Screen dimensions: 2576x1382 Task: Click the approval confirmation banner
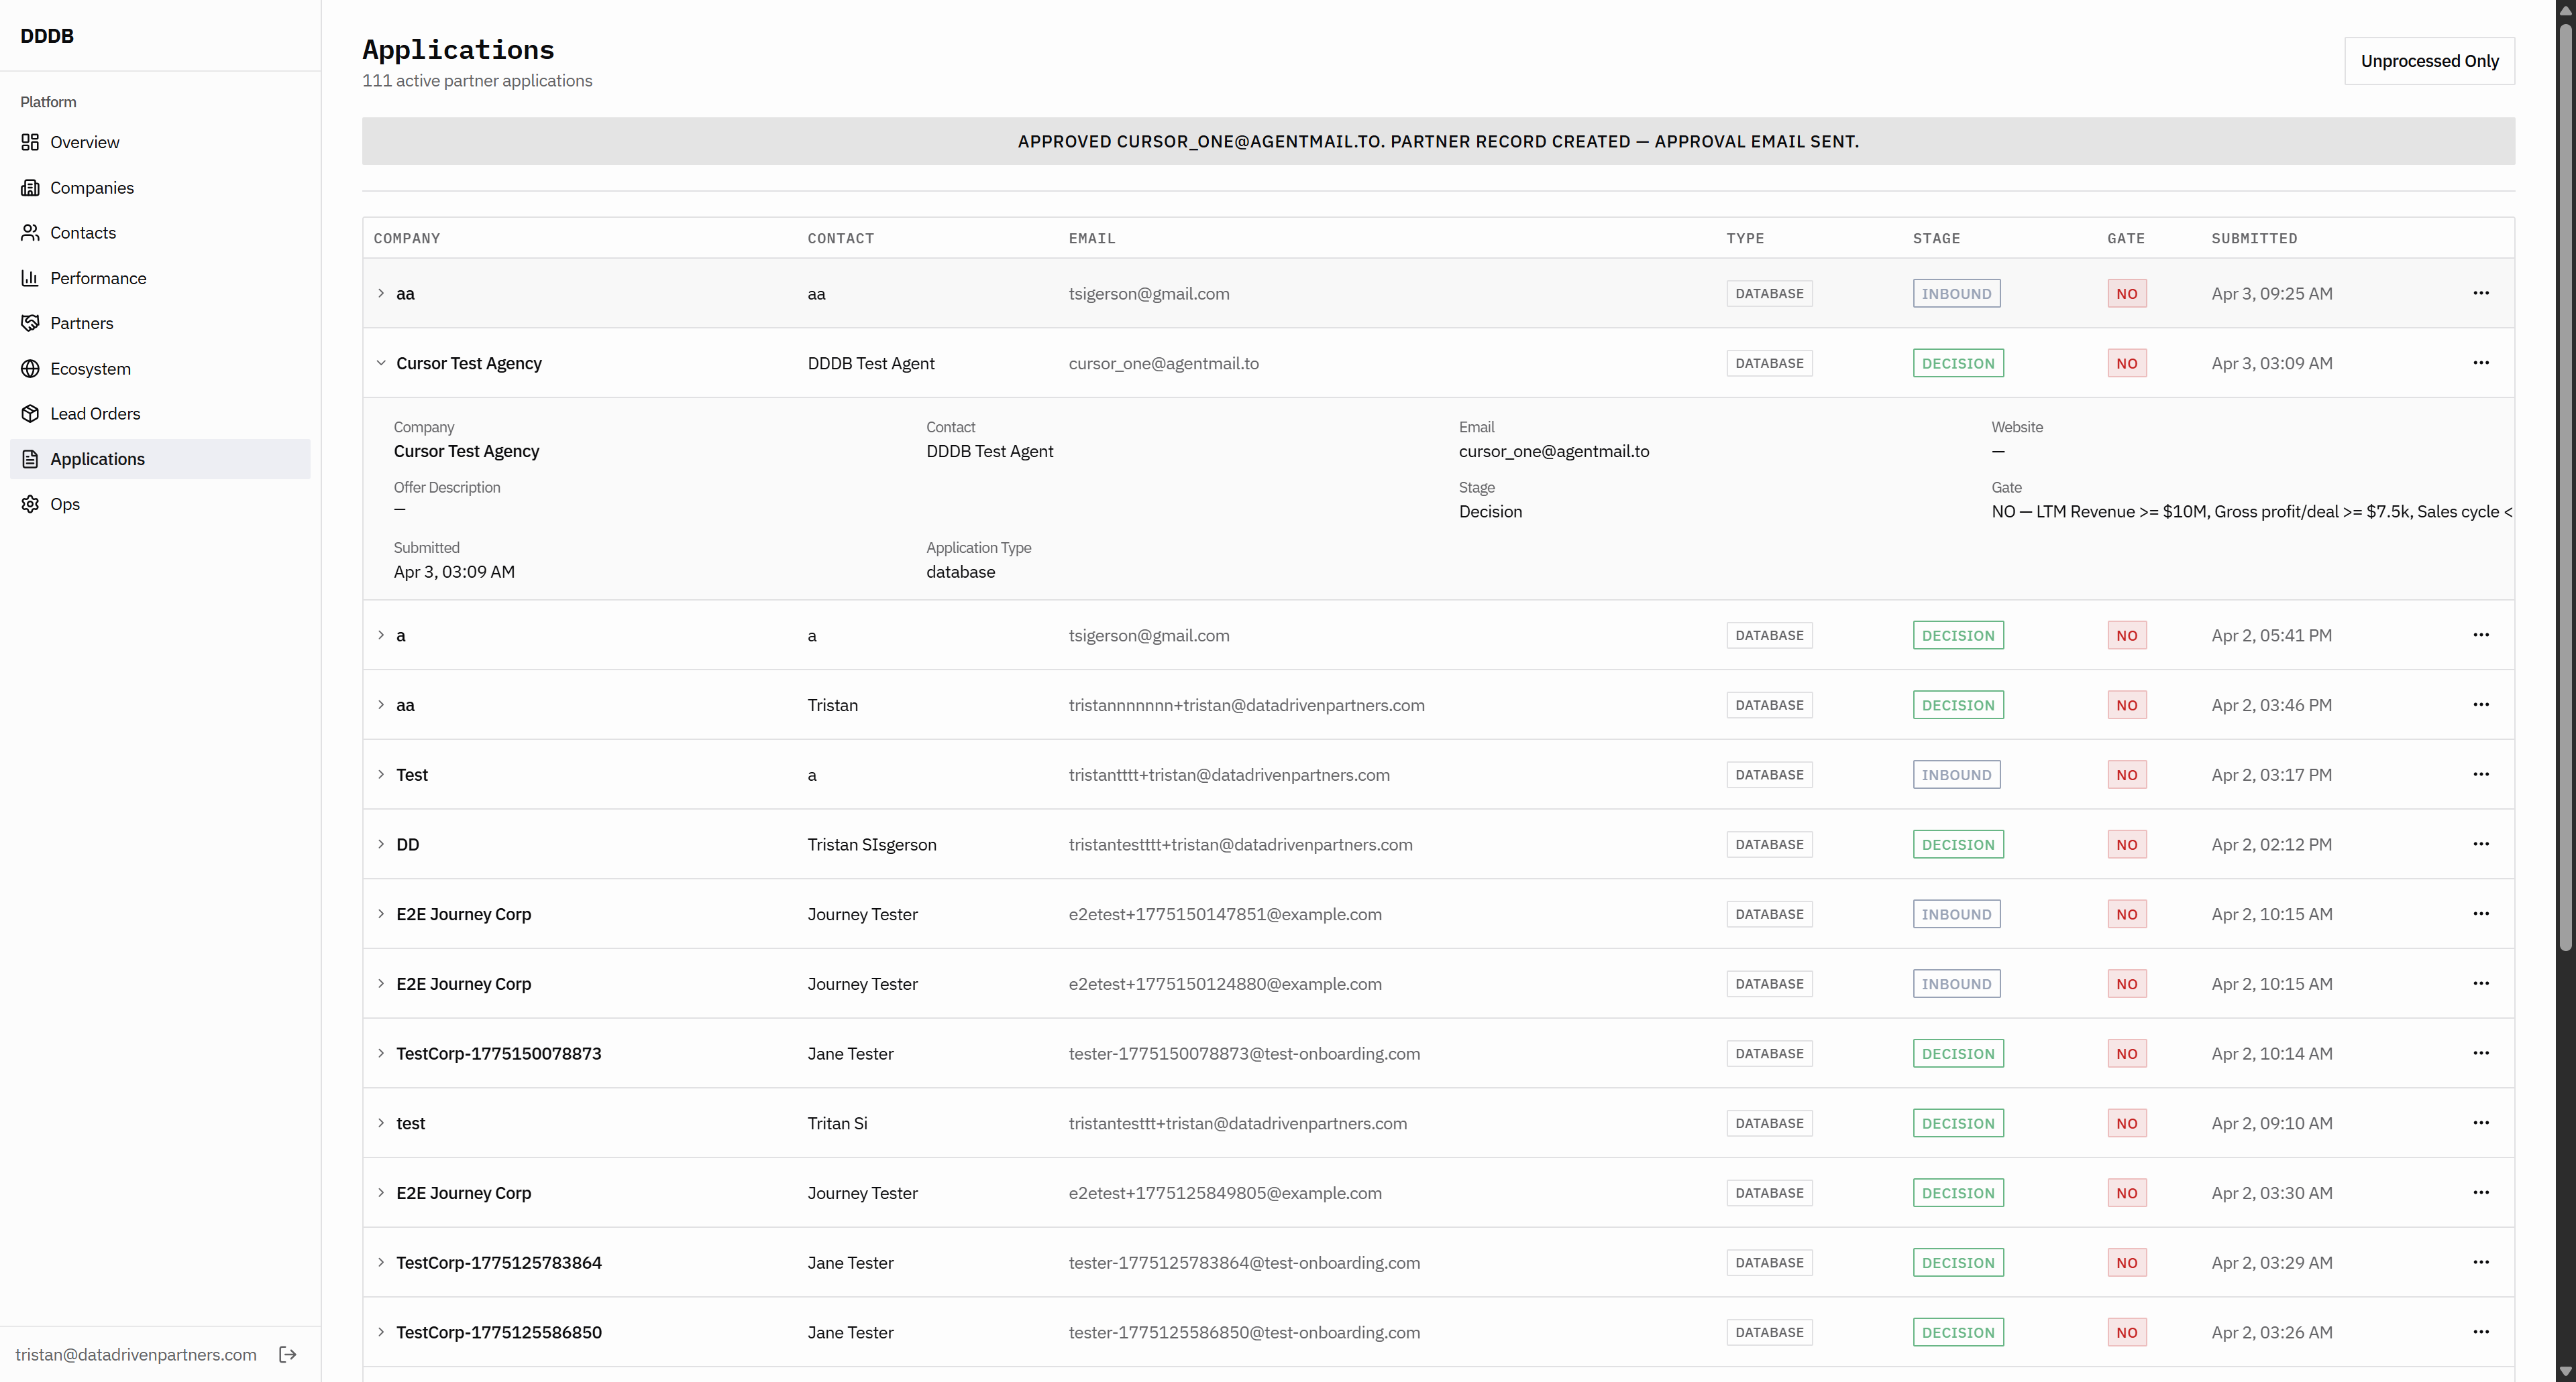pyautogui.click(x=1438, y=141)
